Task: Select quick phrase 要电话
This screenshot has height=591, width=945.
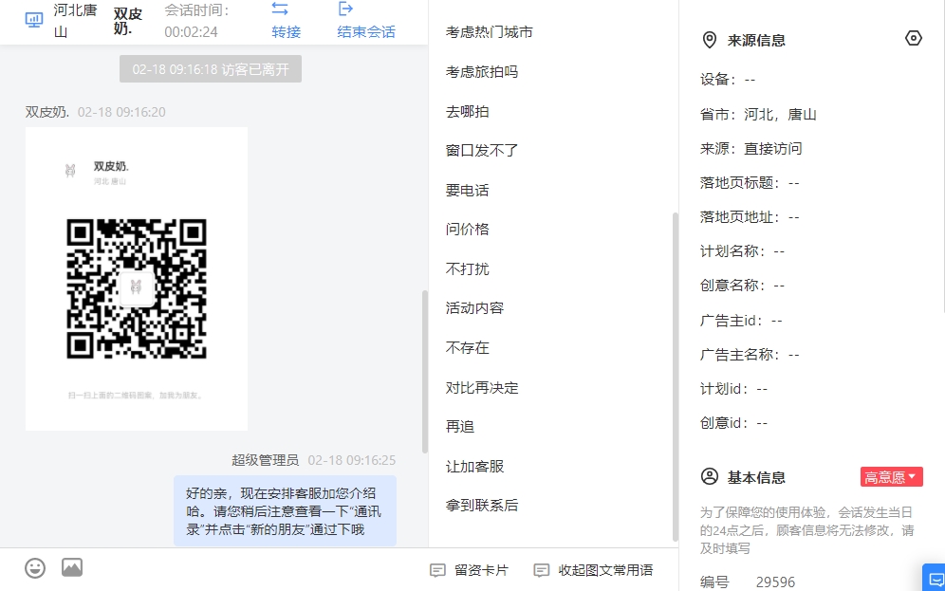Action: coord(467,191)
